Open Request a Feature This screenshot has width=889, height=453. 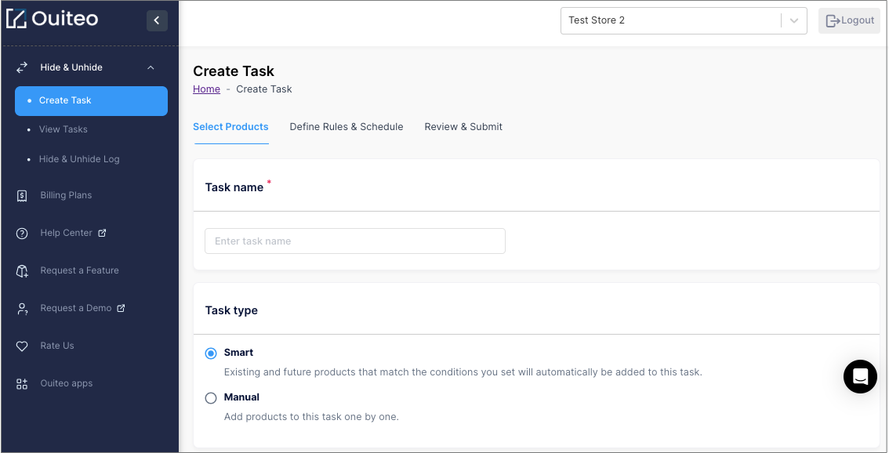(79, 270)
